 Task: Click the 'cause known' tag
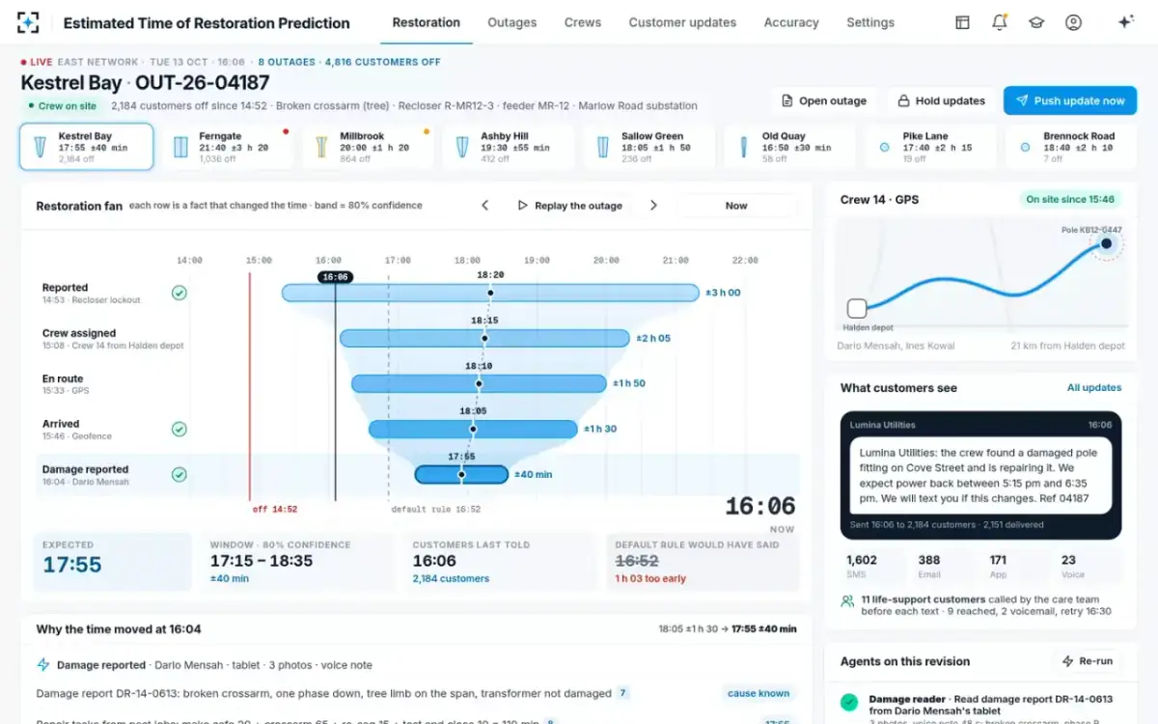pos(757,693)
